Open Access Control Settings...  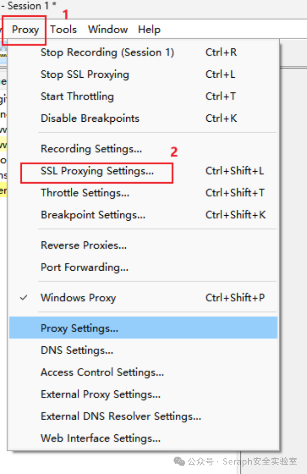point(143,372)
